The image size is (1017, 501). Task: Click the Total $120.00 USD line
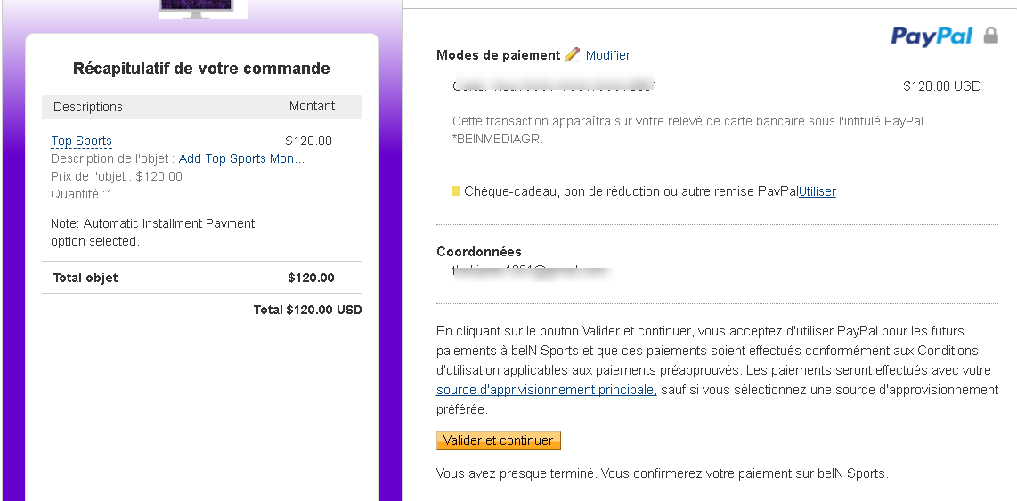point(307,310)
